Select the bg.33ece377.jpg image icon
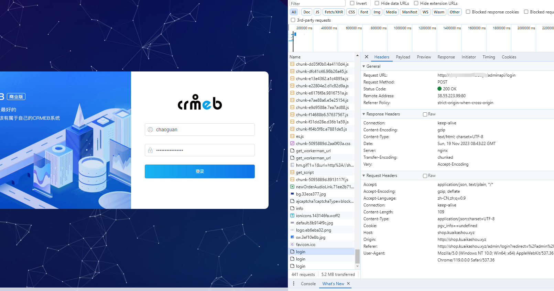The image size is (554, 291). (292, 194)
